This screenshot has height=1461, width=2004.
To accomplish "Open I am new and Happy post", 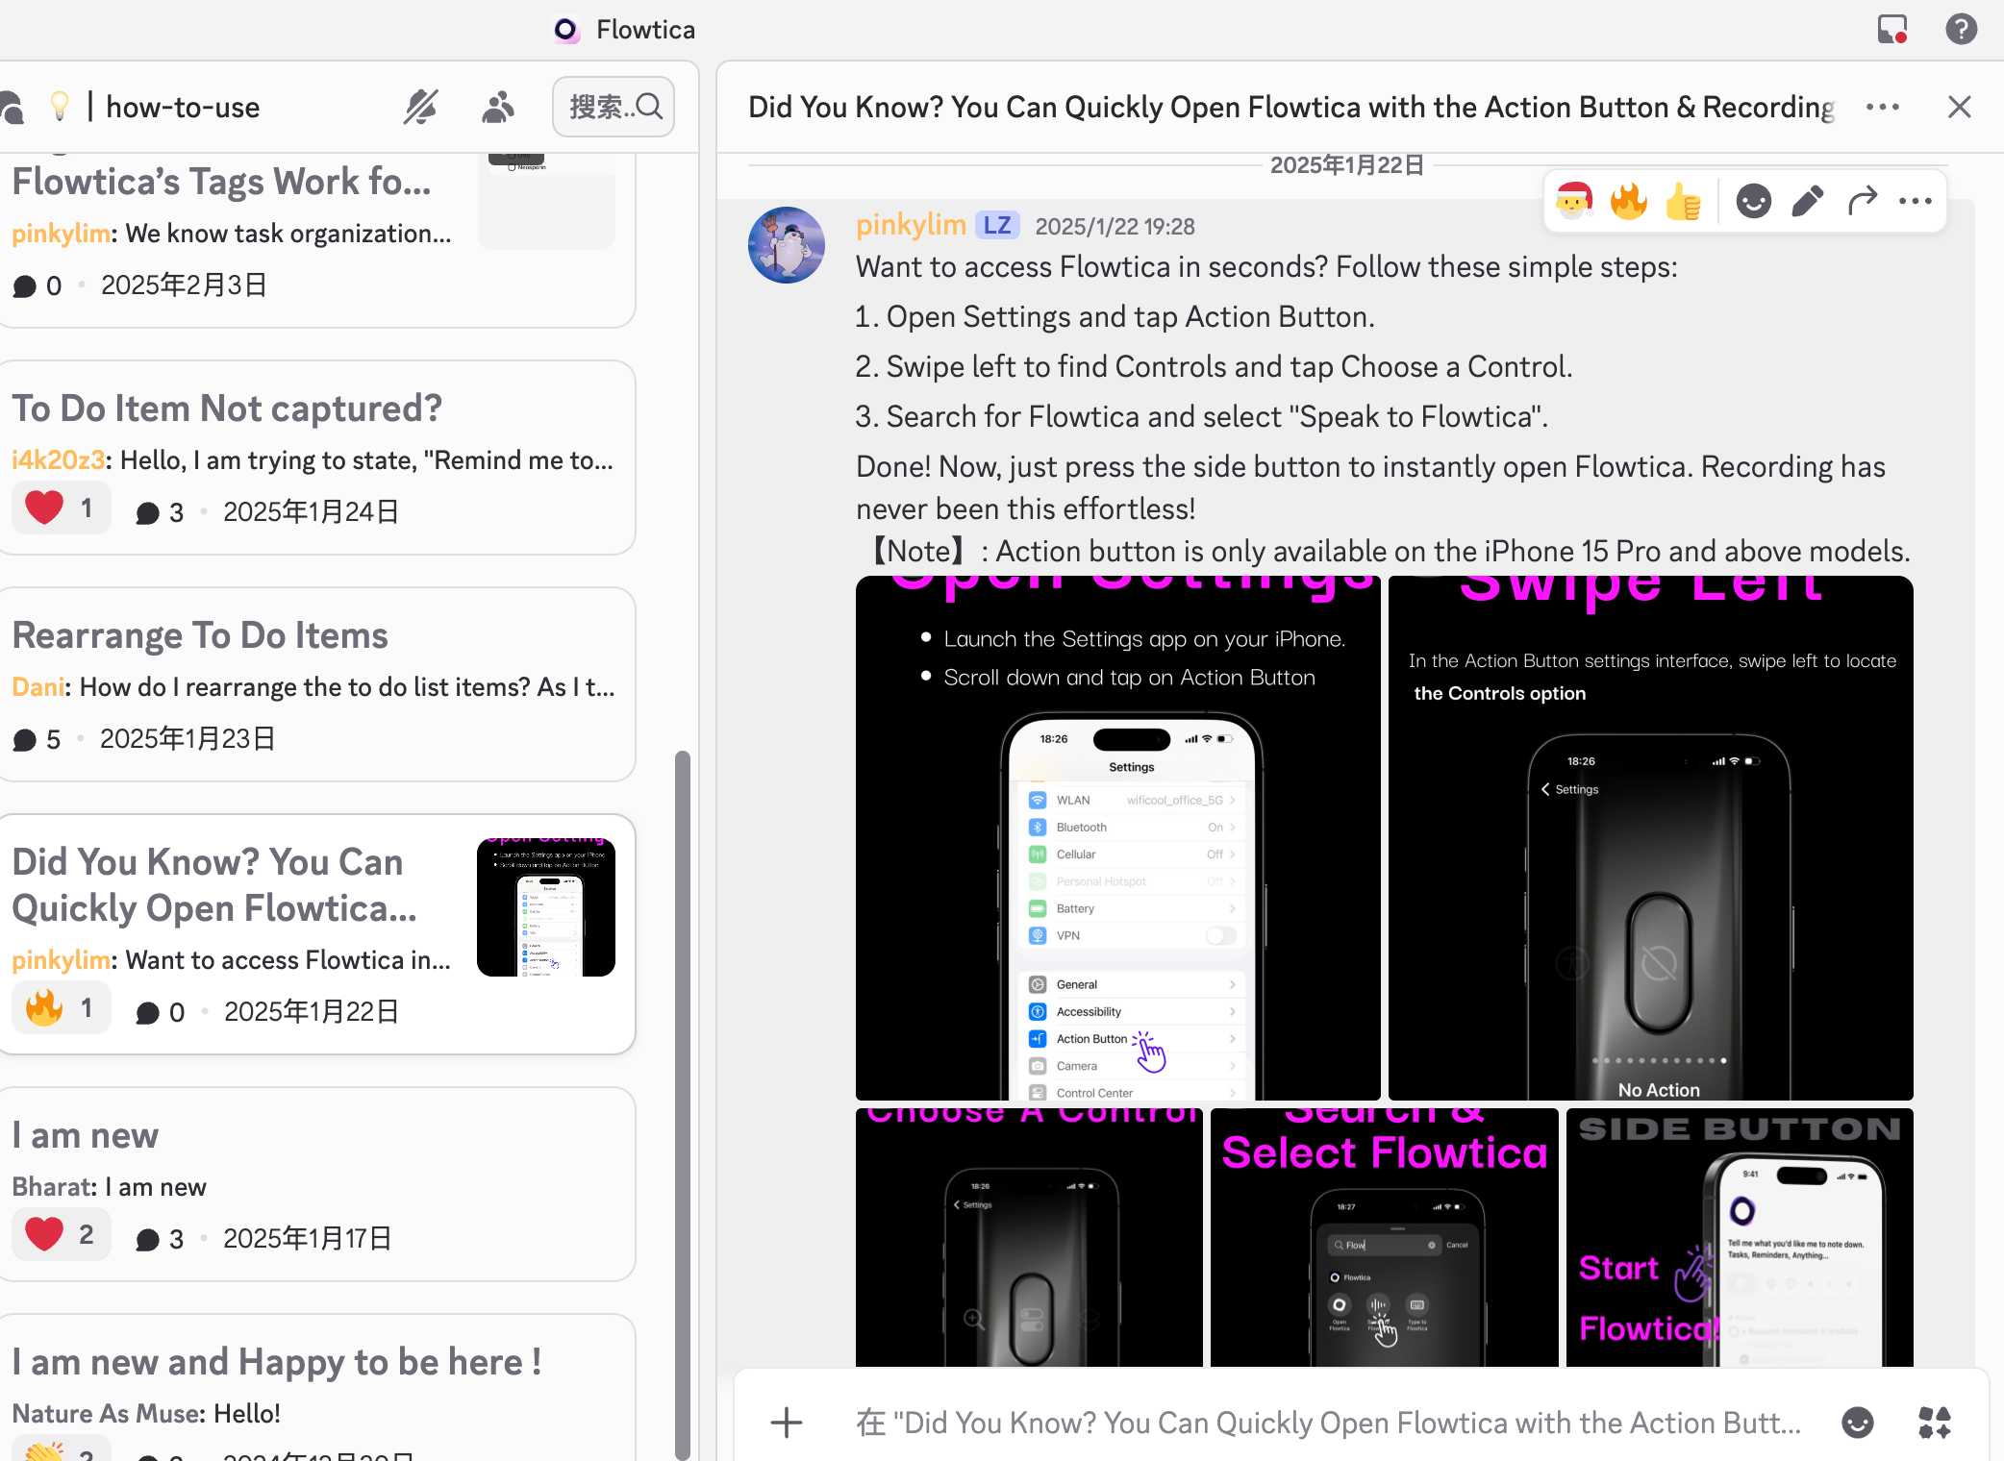I will coord(317,1388).
